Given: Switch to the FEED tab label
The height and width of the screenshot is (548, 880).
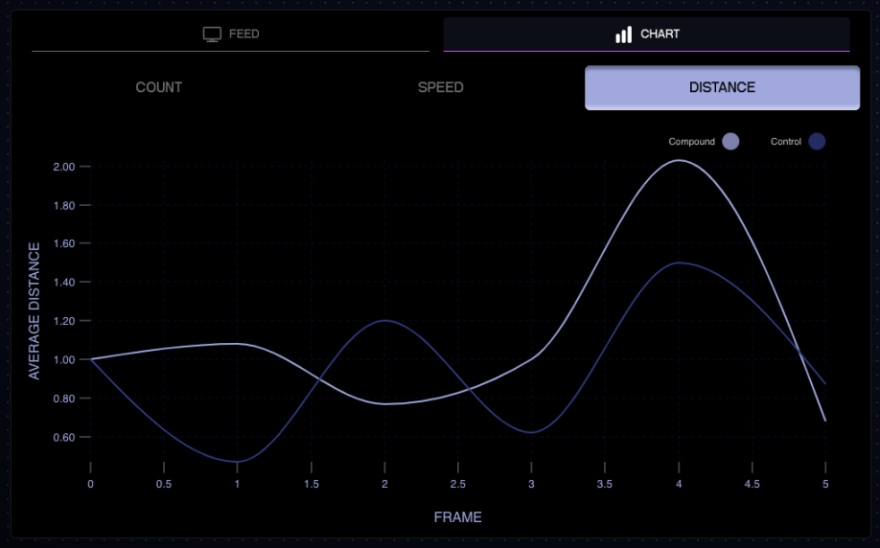Looking at the screenshot, I should tap(243, 34).
